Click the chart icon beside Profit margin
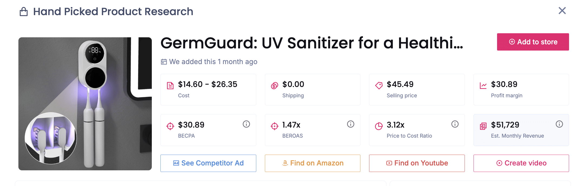The width and height of the screenshot is (585, 186). click(x=483, y=85)
